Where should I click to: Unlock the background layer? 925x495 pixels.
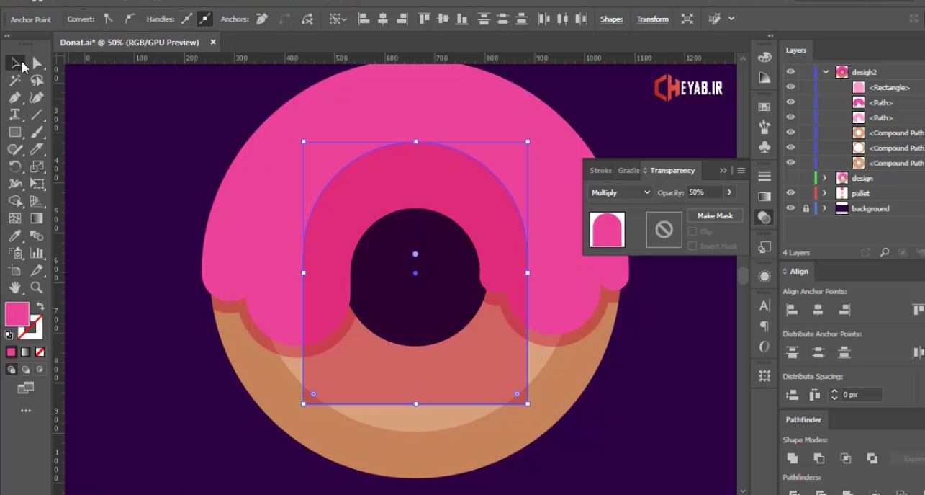806,208
